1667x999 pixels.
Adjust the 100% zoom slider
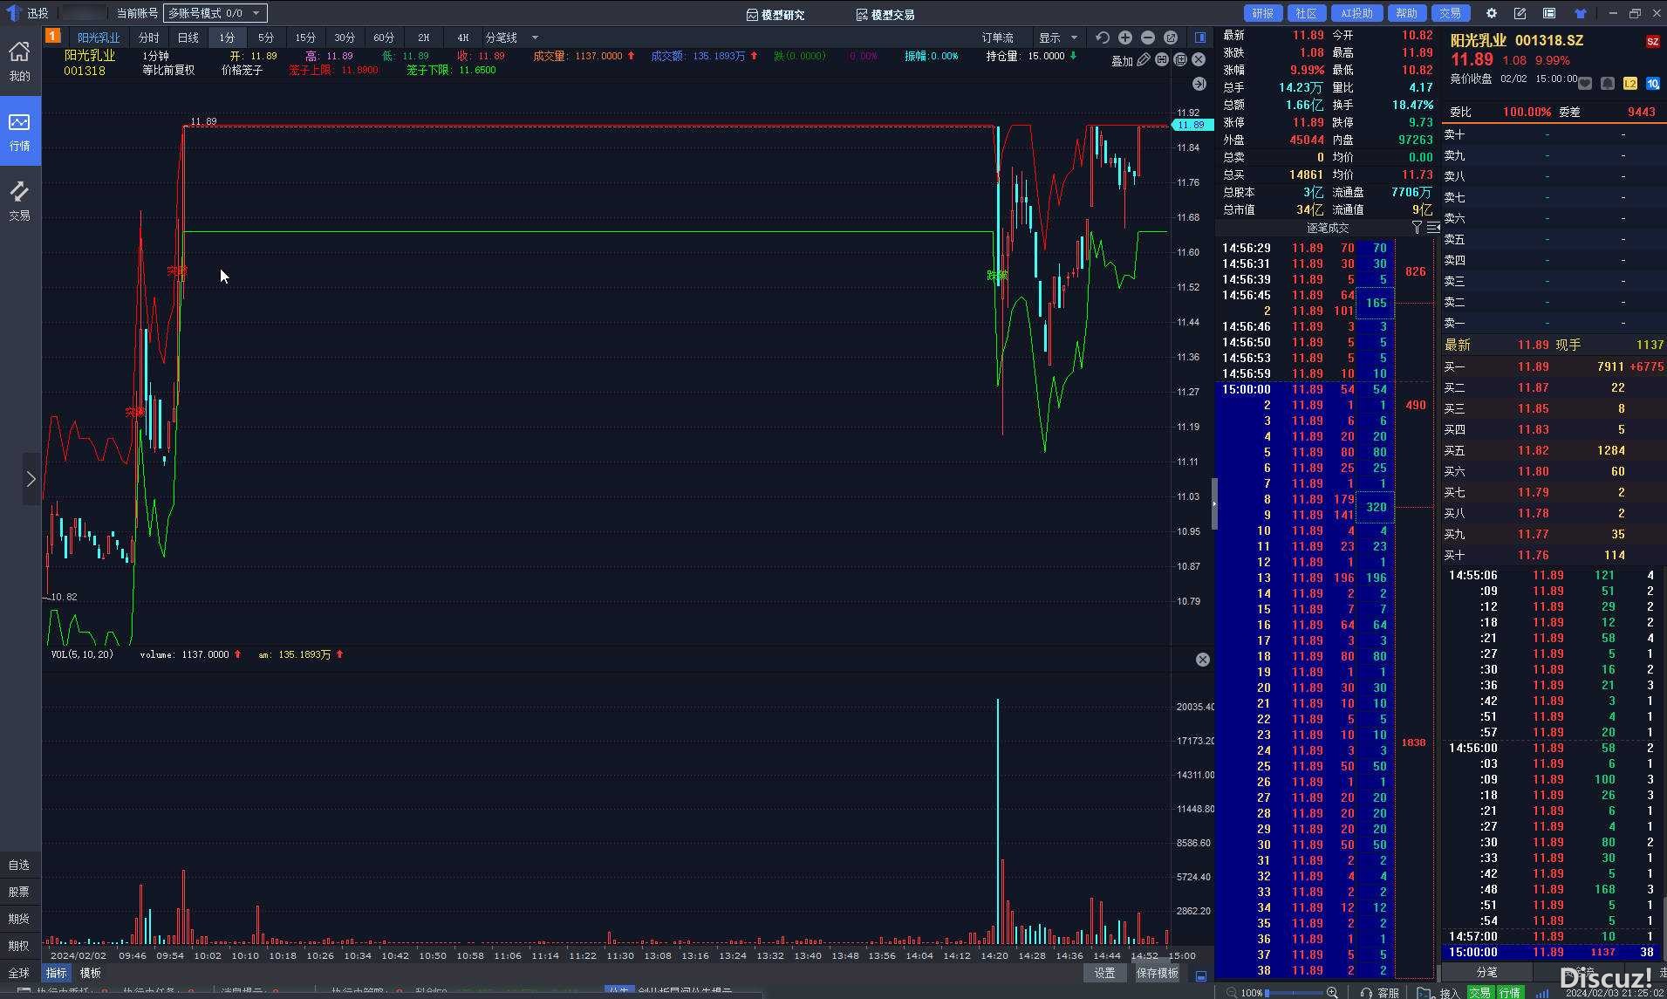coord(1295,992)
